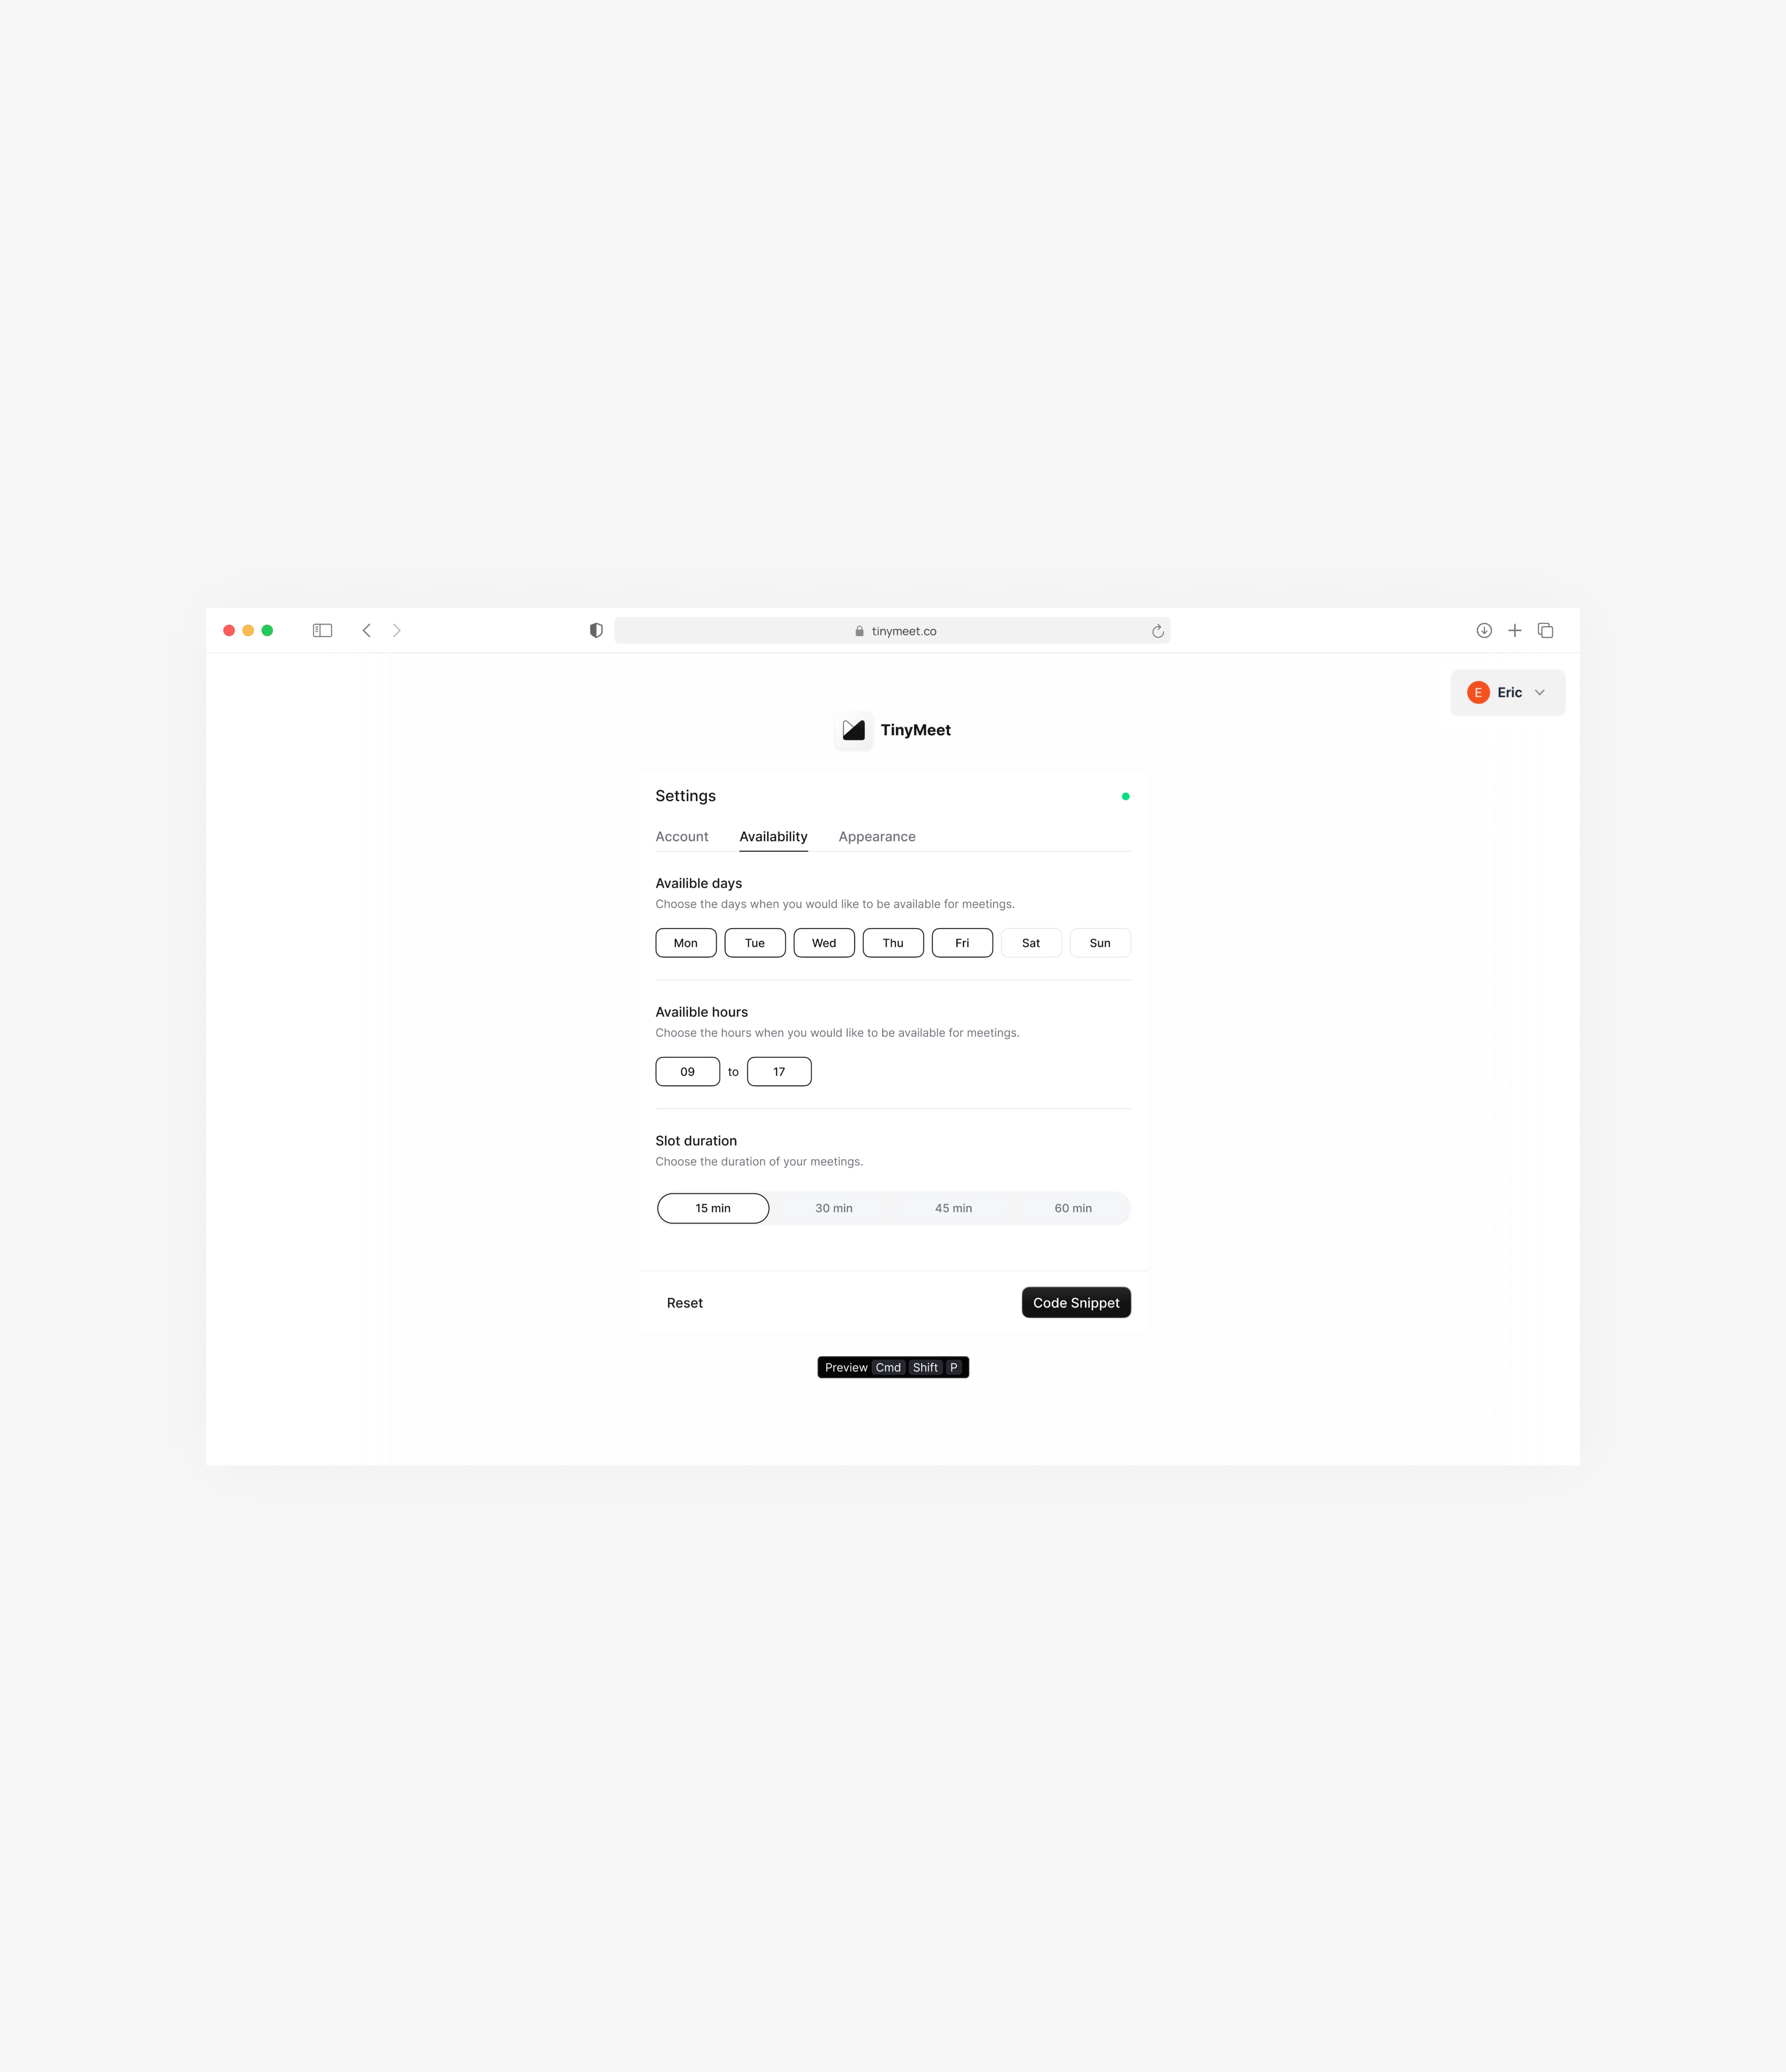Click the Availability tab
Image resolution: width=1786 pixels, height=2072 pixels.
[x=771, y=835]
